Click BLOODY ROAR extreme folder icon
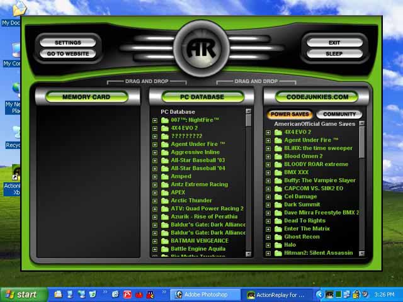 click(278, 164)
